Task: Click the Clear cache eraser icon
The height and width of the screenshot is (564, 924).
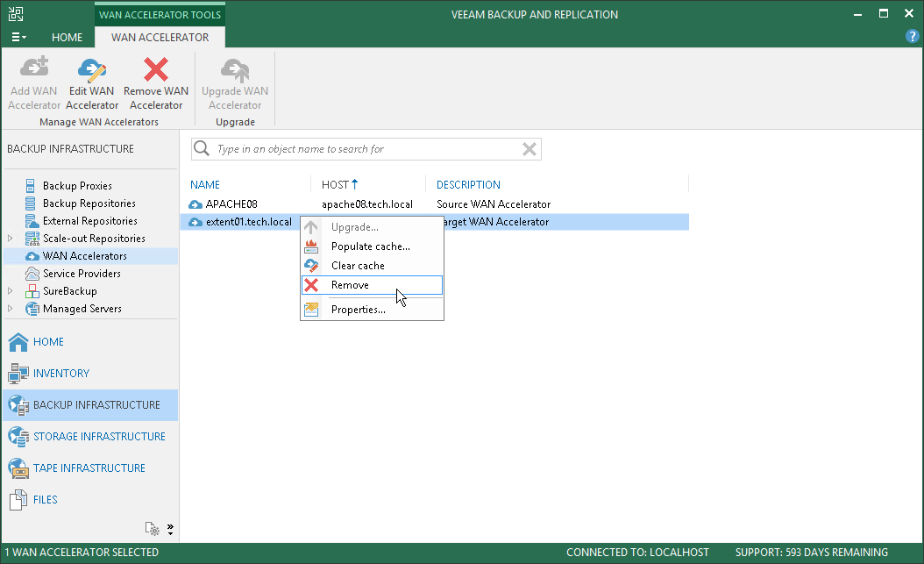Action: [311, 266]
